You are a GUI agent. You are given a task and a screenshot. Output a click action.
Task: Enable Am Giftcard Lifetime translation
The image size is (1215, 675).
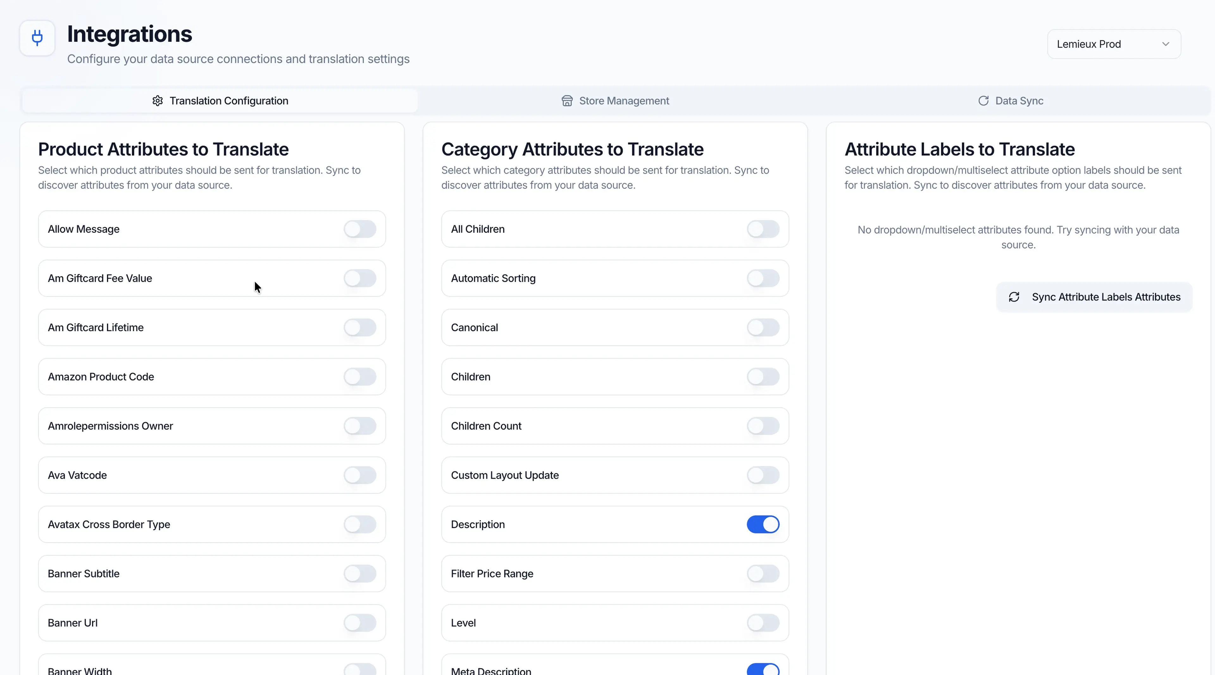coord(360,328)
